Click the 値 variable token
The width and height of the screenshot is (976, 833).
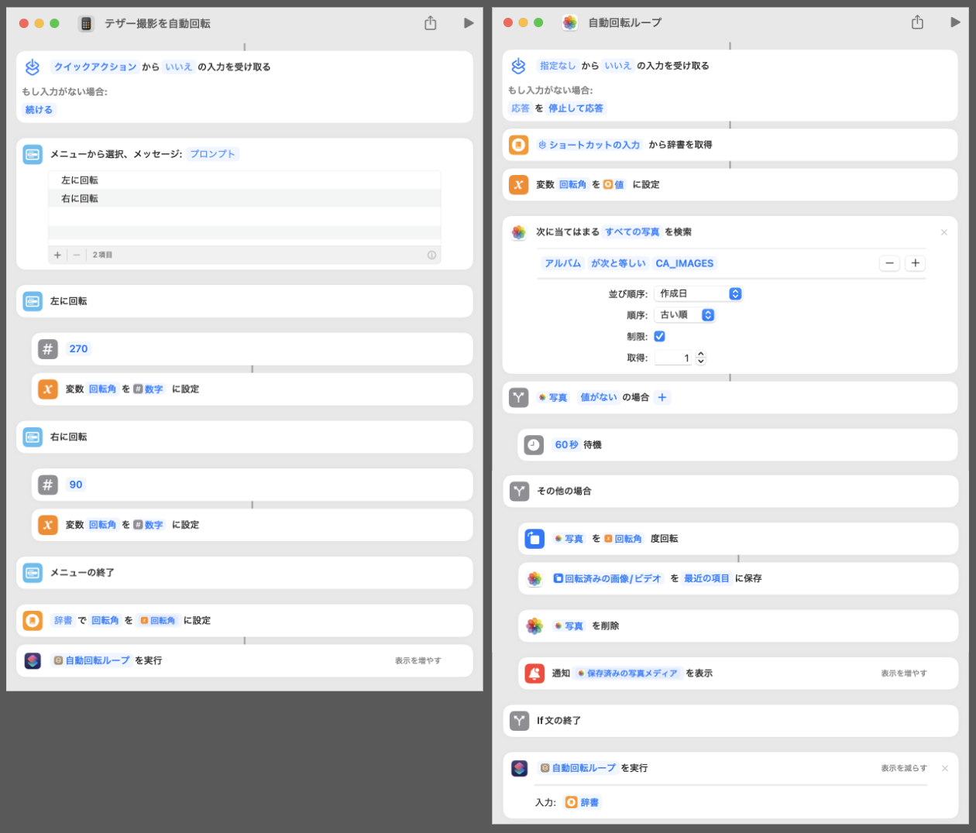[x=614, y=185]
